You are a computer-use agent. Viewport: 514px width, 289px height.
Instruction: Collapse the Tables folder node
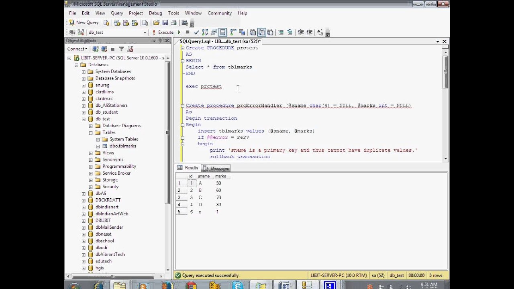91,132
